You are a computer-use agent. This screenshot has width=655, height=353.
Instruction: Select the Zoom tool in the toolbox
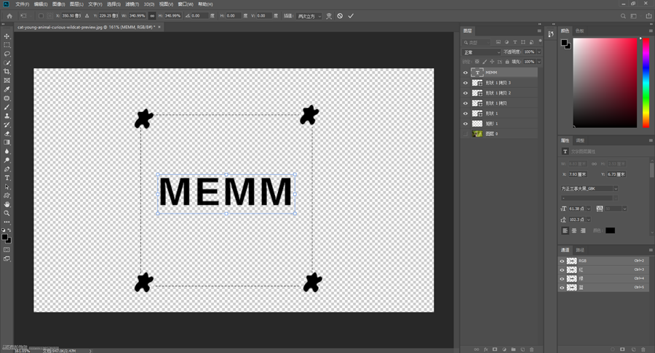(7, 214)
